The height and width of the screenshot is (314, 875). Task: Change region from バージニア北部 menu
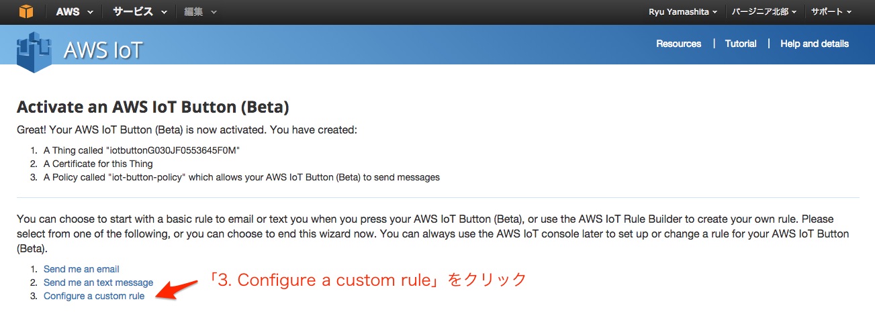(x=764, y=12)
